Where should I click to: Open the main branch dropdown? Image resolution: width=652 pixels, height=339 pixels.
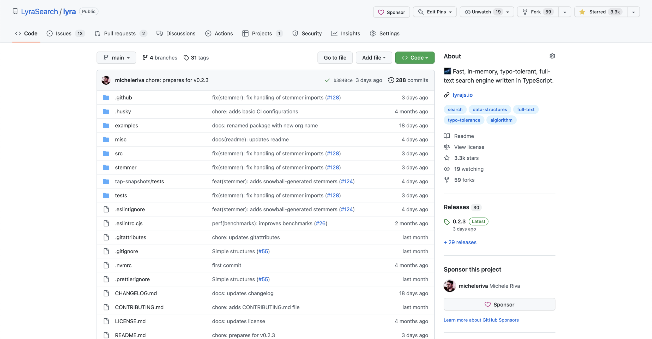(x=116, y=58)
